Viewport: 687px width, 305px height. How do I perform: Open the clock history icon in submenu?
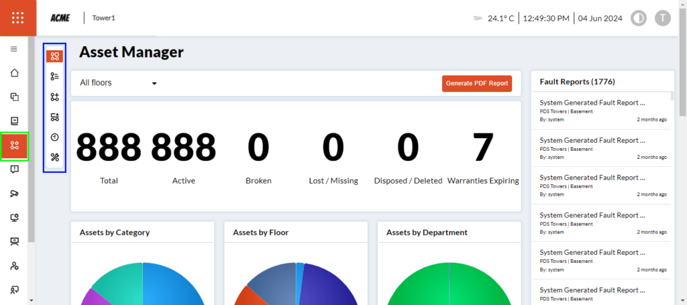54,137
